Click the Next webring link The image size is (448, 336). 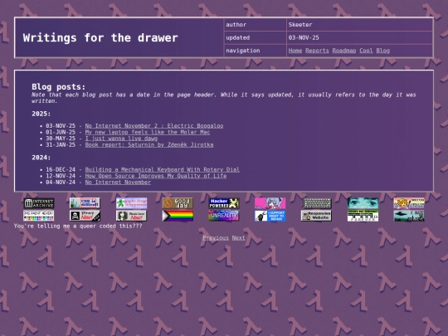pyautogui.click(x=239, y=238)
